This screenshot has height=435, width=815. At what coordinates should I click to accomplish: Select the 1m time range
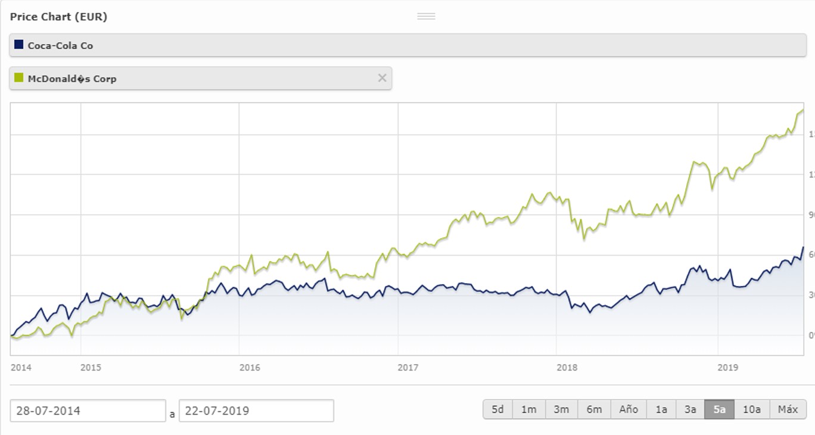[x=528, y=409]
